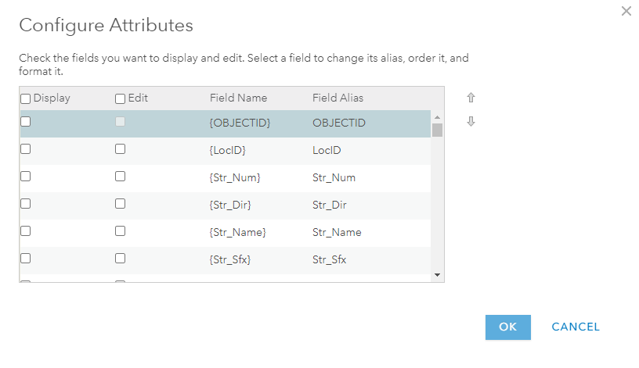
Task: Click the move field down arrow icon
Action: tap(471, 122)
